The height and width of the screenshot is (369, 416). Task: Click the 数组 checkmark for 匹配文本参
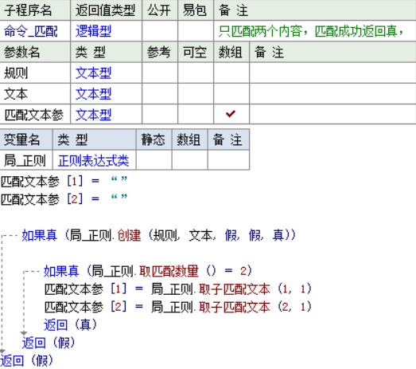coord(231,114)
